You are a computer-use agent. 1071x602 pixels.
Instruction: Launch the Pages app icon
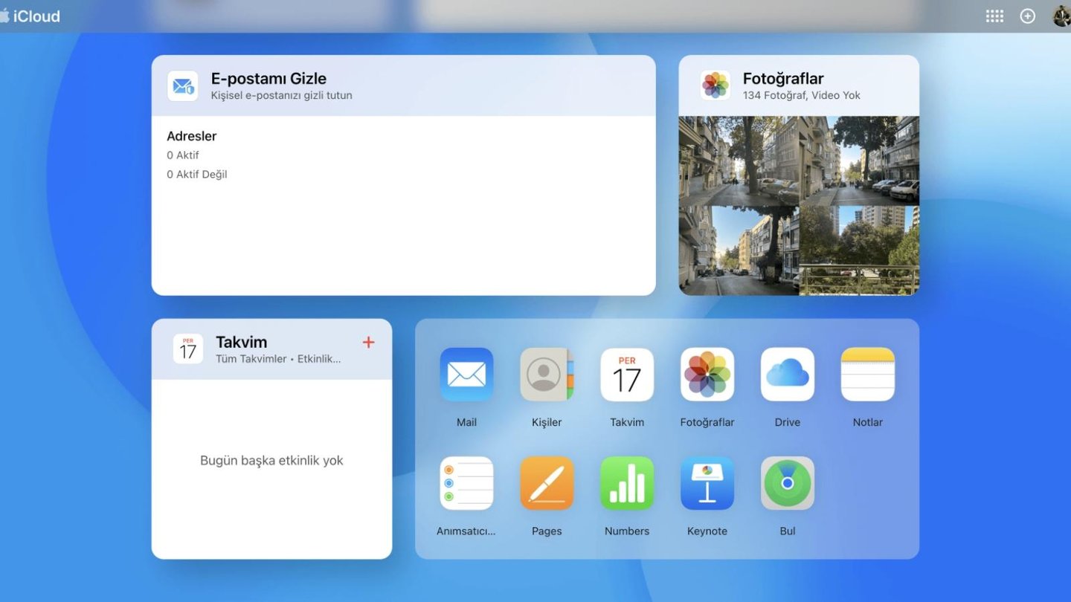547,483
